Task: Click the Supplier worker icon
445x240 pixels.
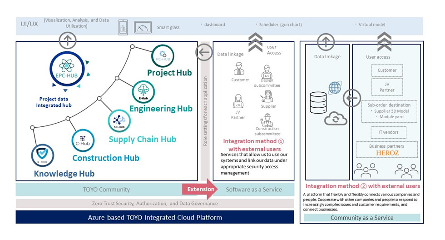Action: point(268,97)
